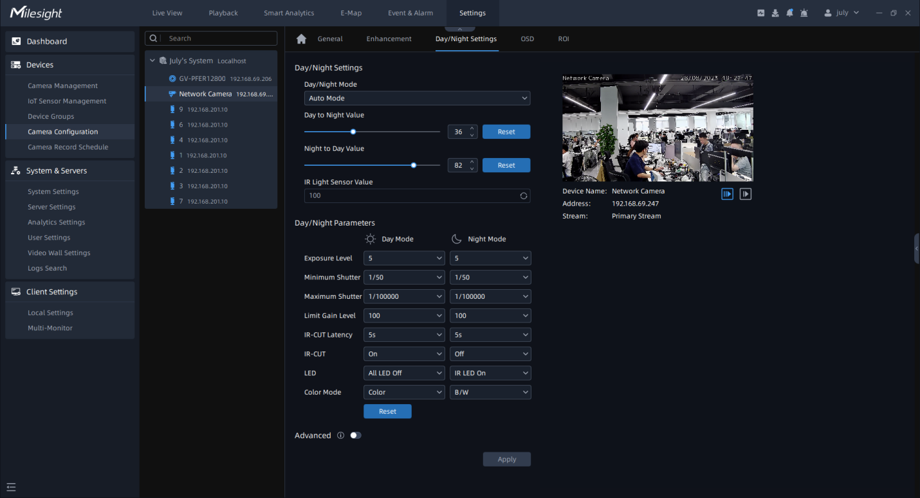Open the download tasks icon in header
This screenshot has width=920, height=498.
[775, 13]
